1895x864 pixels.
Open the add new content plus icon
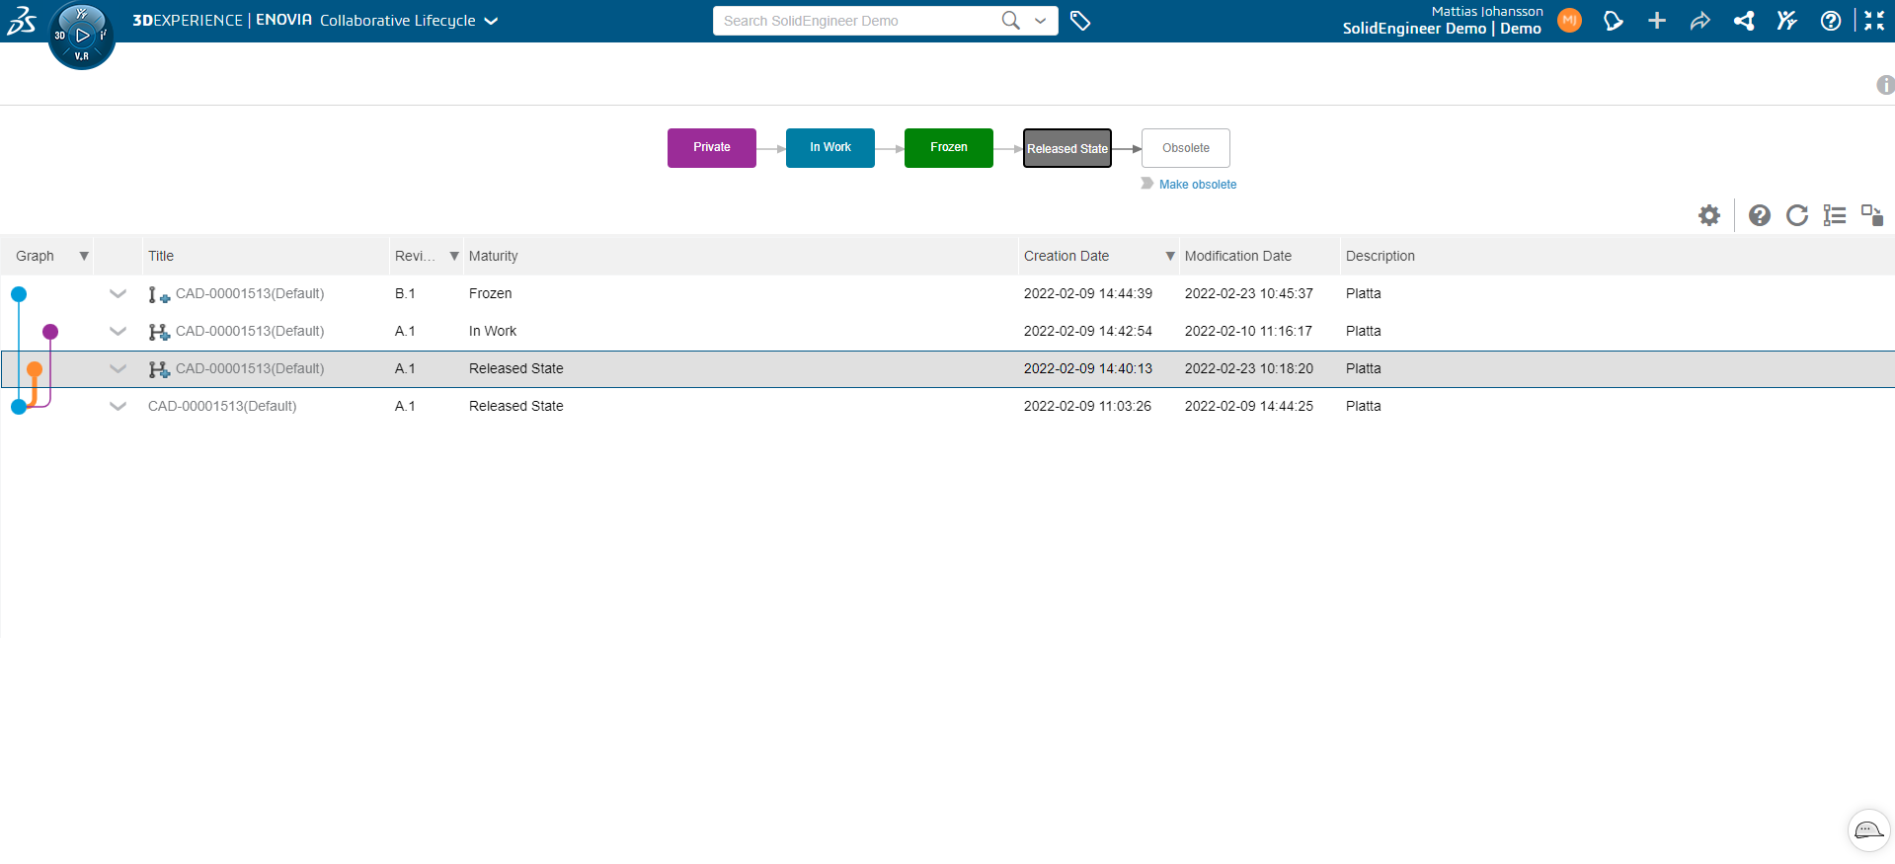(x=1657, y=21)
